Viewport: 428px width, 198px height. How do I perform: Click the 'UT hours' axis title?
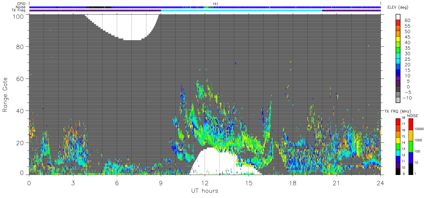205,191
